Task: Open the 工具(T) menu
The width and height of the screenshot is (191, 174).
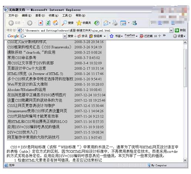Action: click(67, 16)
